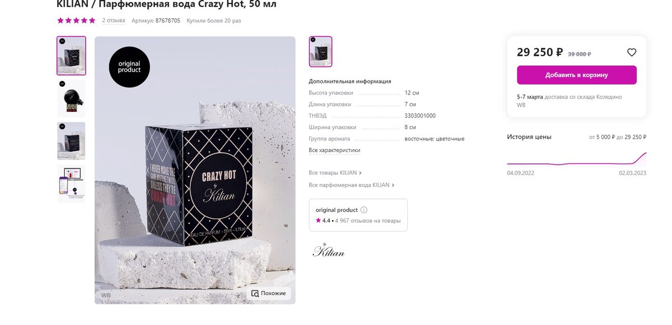Open Все парфюмерная вода KILIAN link
Image resolution: width=672 pixels, height=325 pixels.
point(352,185)
